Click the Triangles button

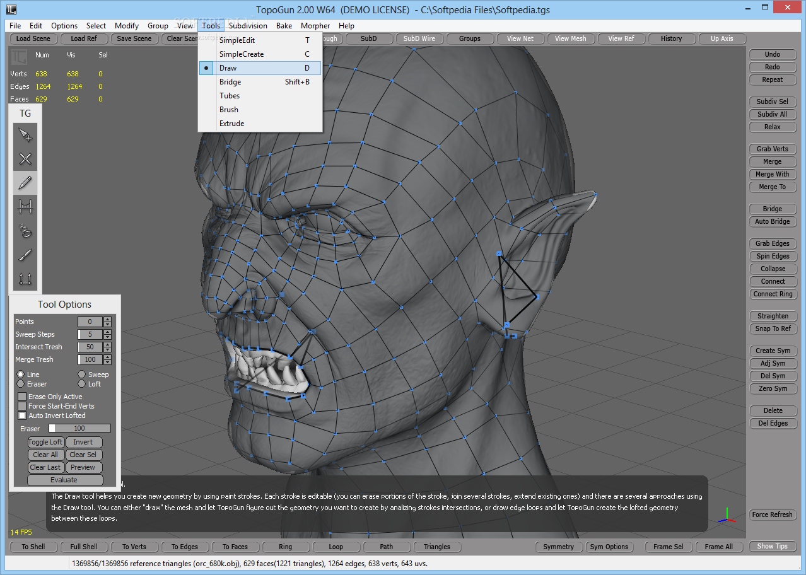pyautogui.click(x=437, y=547)
